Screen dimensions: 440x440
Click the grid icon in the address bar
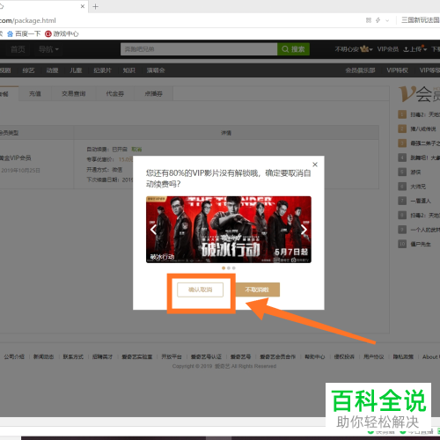tap(369, 20)
